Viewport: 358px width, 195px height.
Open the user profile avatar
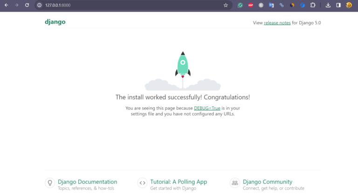click(x=349, y=5)
